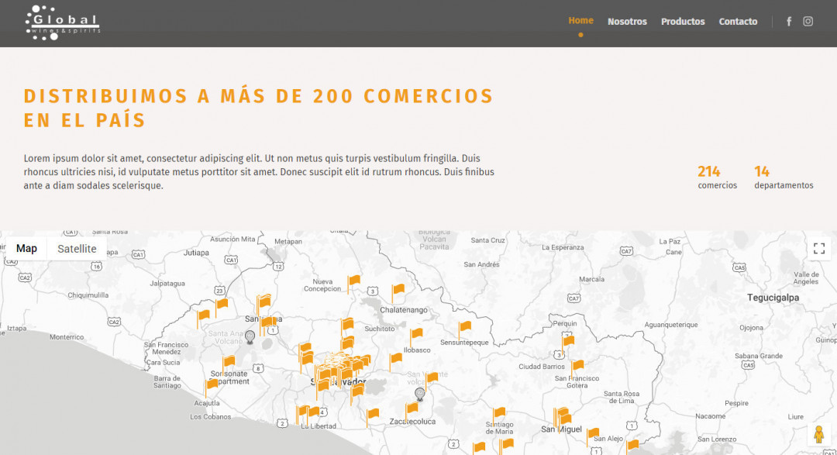Open the Facebook page icon

tap(789, 22)
